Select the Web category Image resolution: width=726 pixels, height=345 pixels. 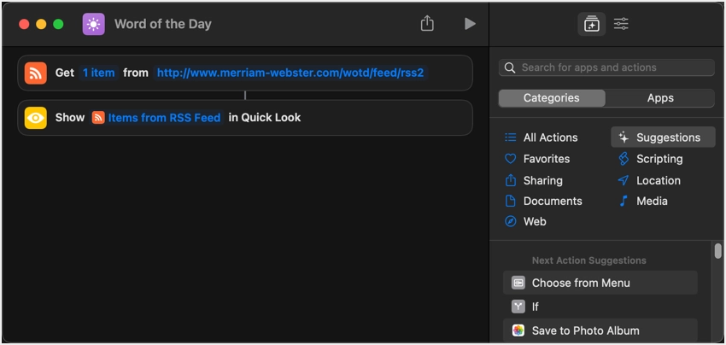pyautogui.click(x=525, y=221)
